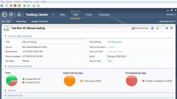The height and width of the screenshot is (99, 177).
Task: Click the Title field containing Manual testing
Action: point(53,42)
